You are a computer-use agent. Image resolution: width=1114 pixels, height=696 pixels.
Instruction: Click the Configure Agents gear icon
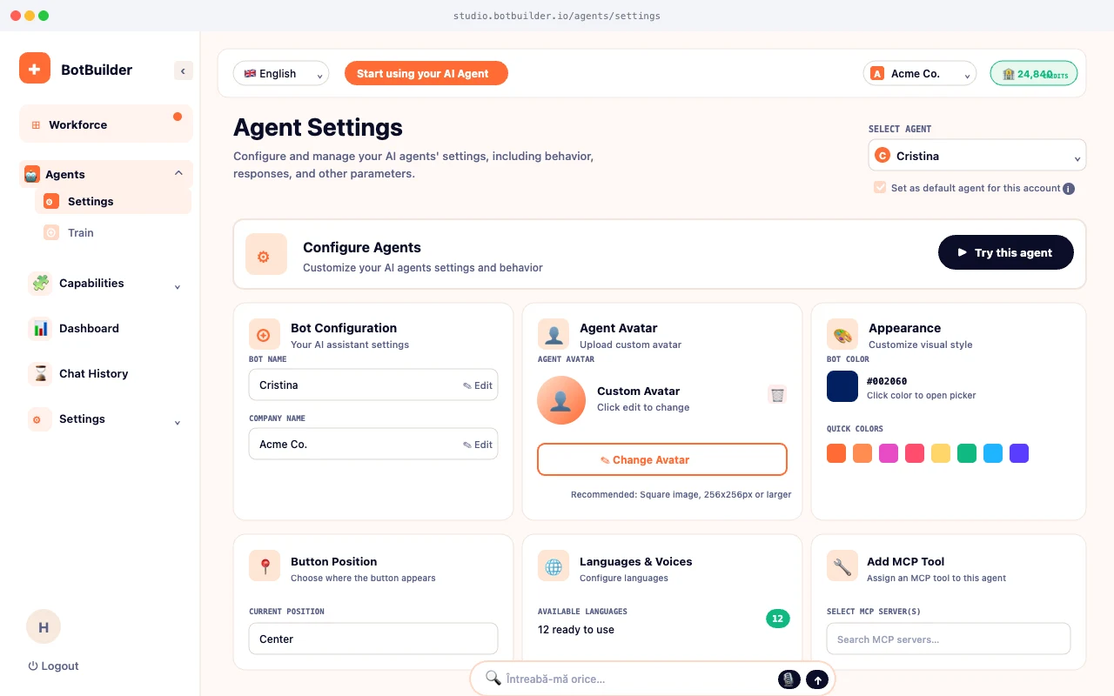[x=266, y=254]
